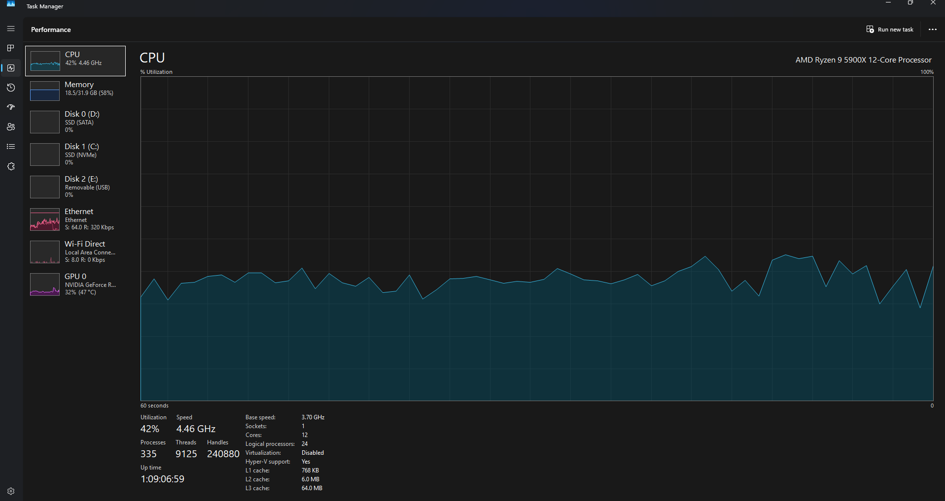Click the CPU utilization graph
Image resolution: width=945 pixels, height=501 pixels.
coord(536,239)
